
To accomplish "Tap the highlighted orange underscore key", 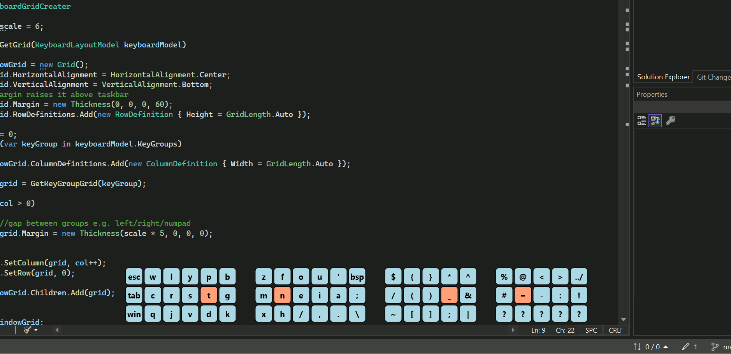I will coord(449,295).
